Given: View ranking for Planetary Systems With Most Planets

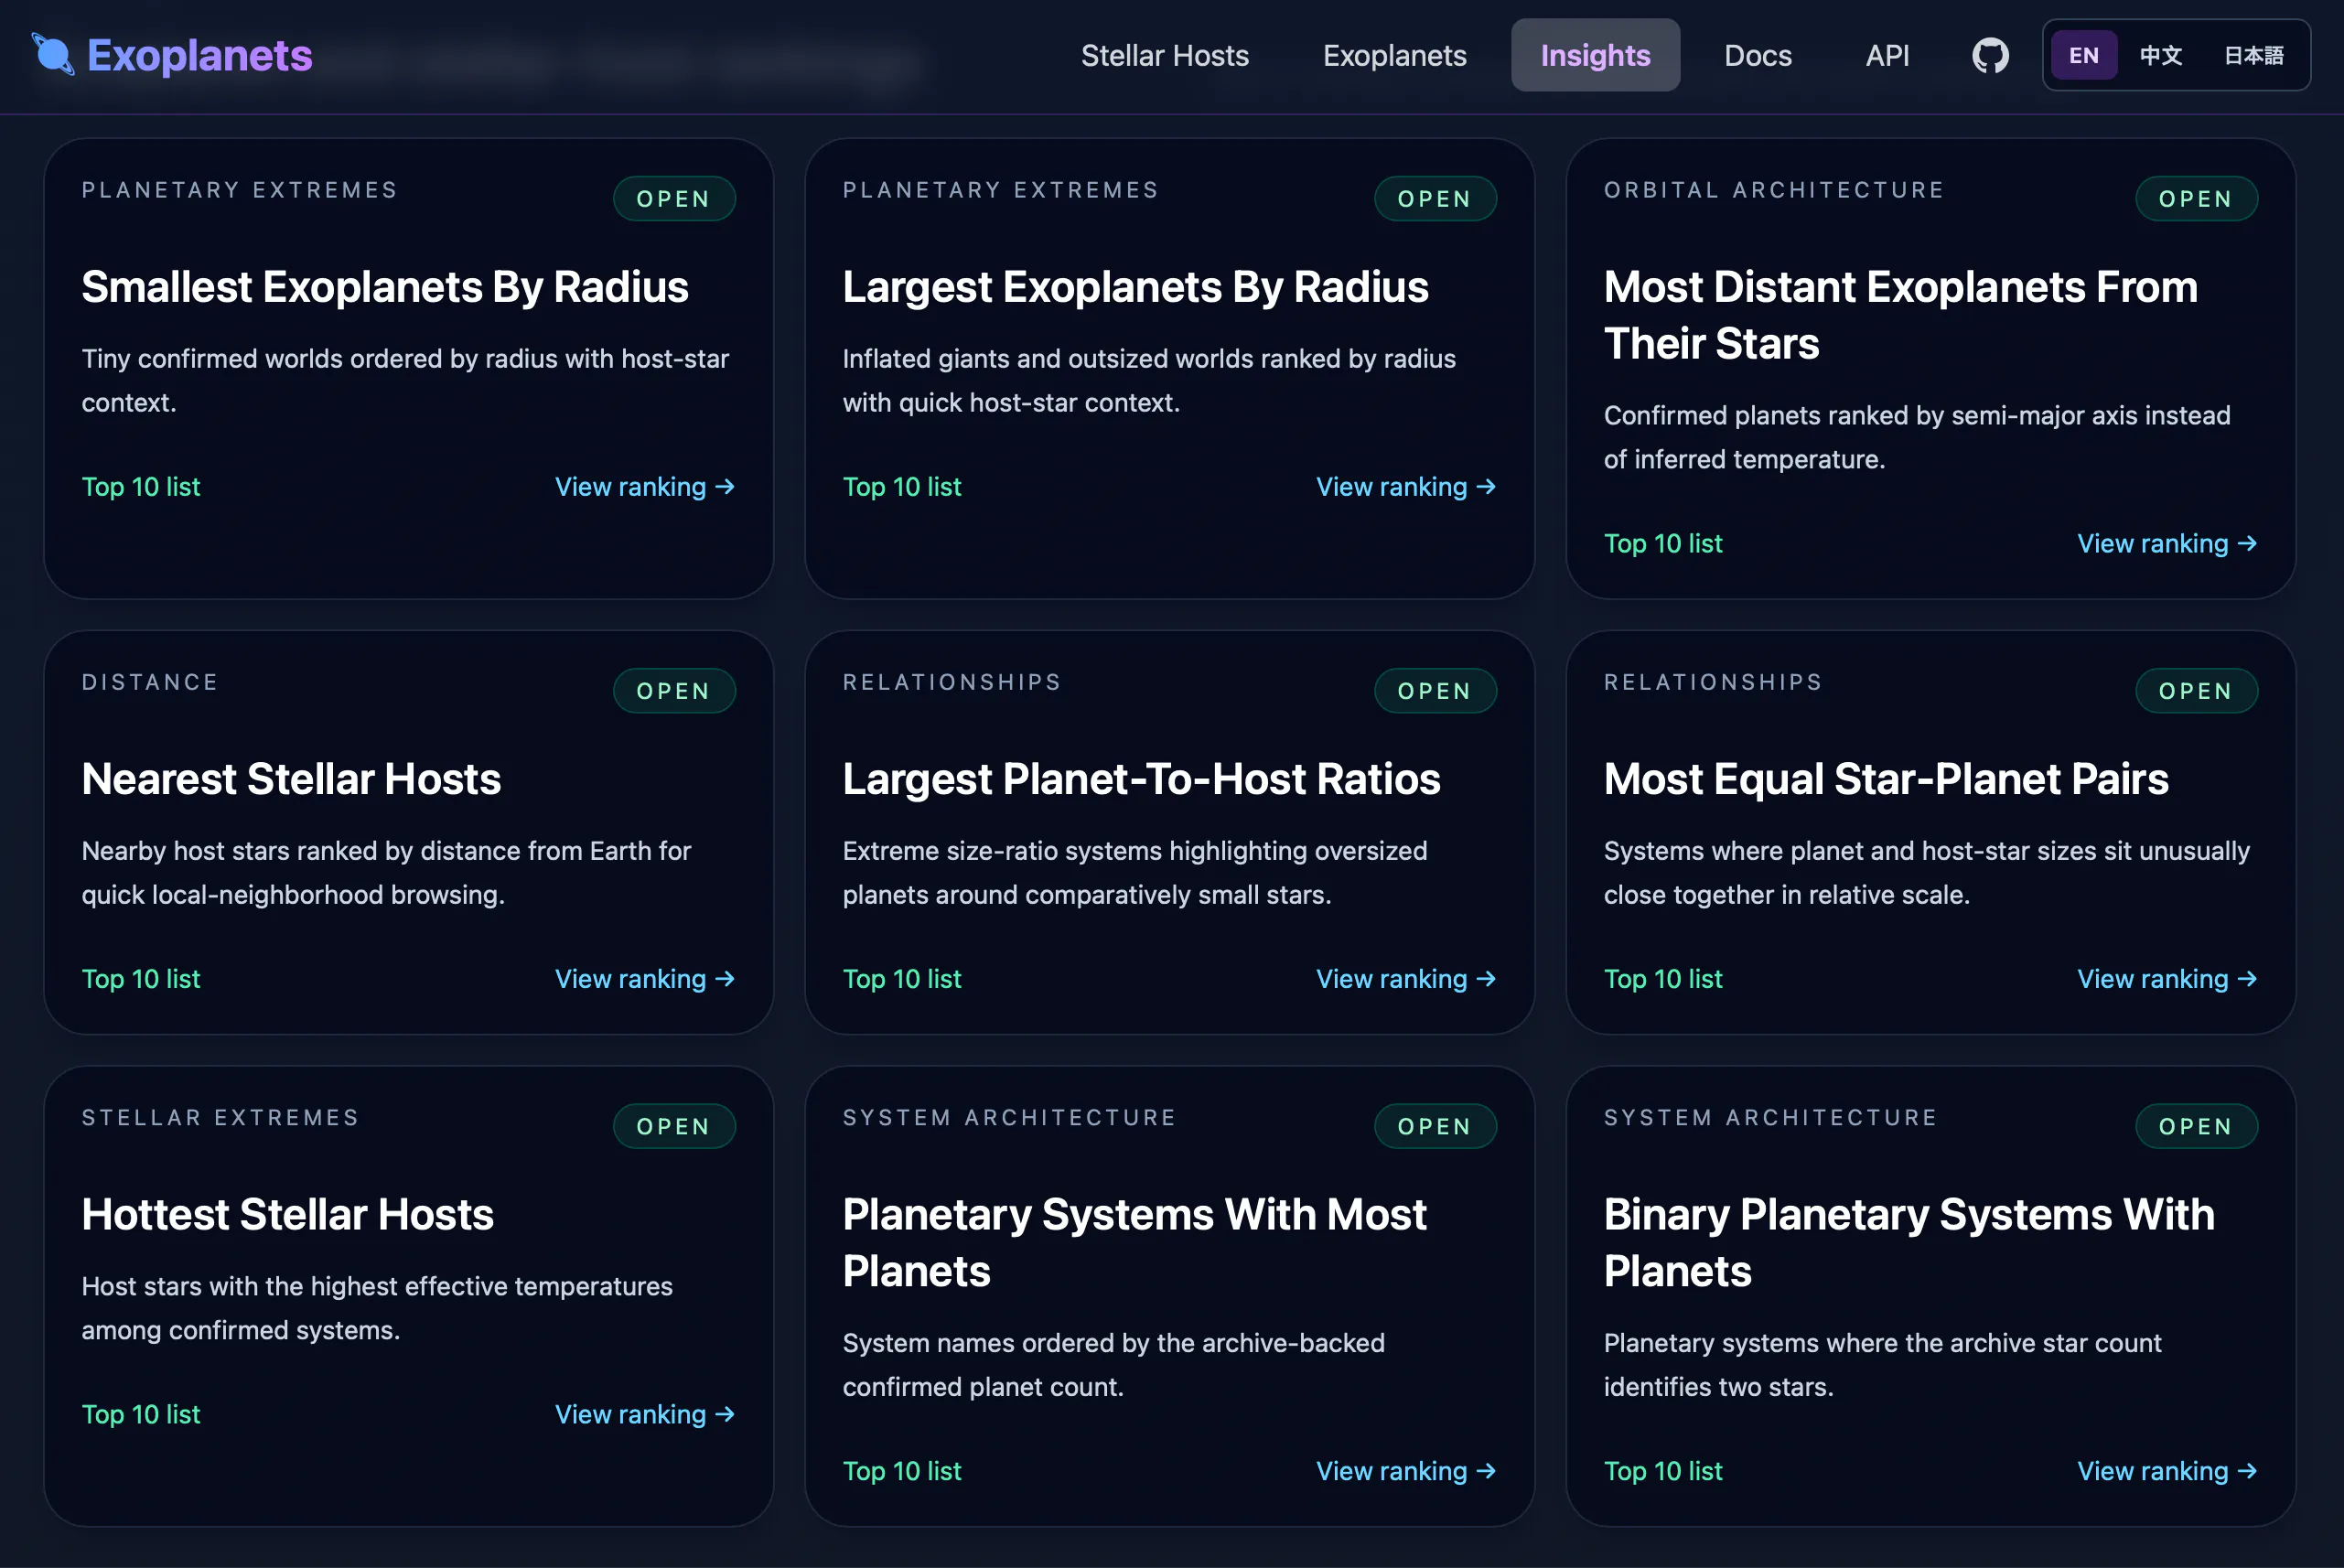Looking at the screenshot, I should tap(1406, 1471).
